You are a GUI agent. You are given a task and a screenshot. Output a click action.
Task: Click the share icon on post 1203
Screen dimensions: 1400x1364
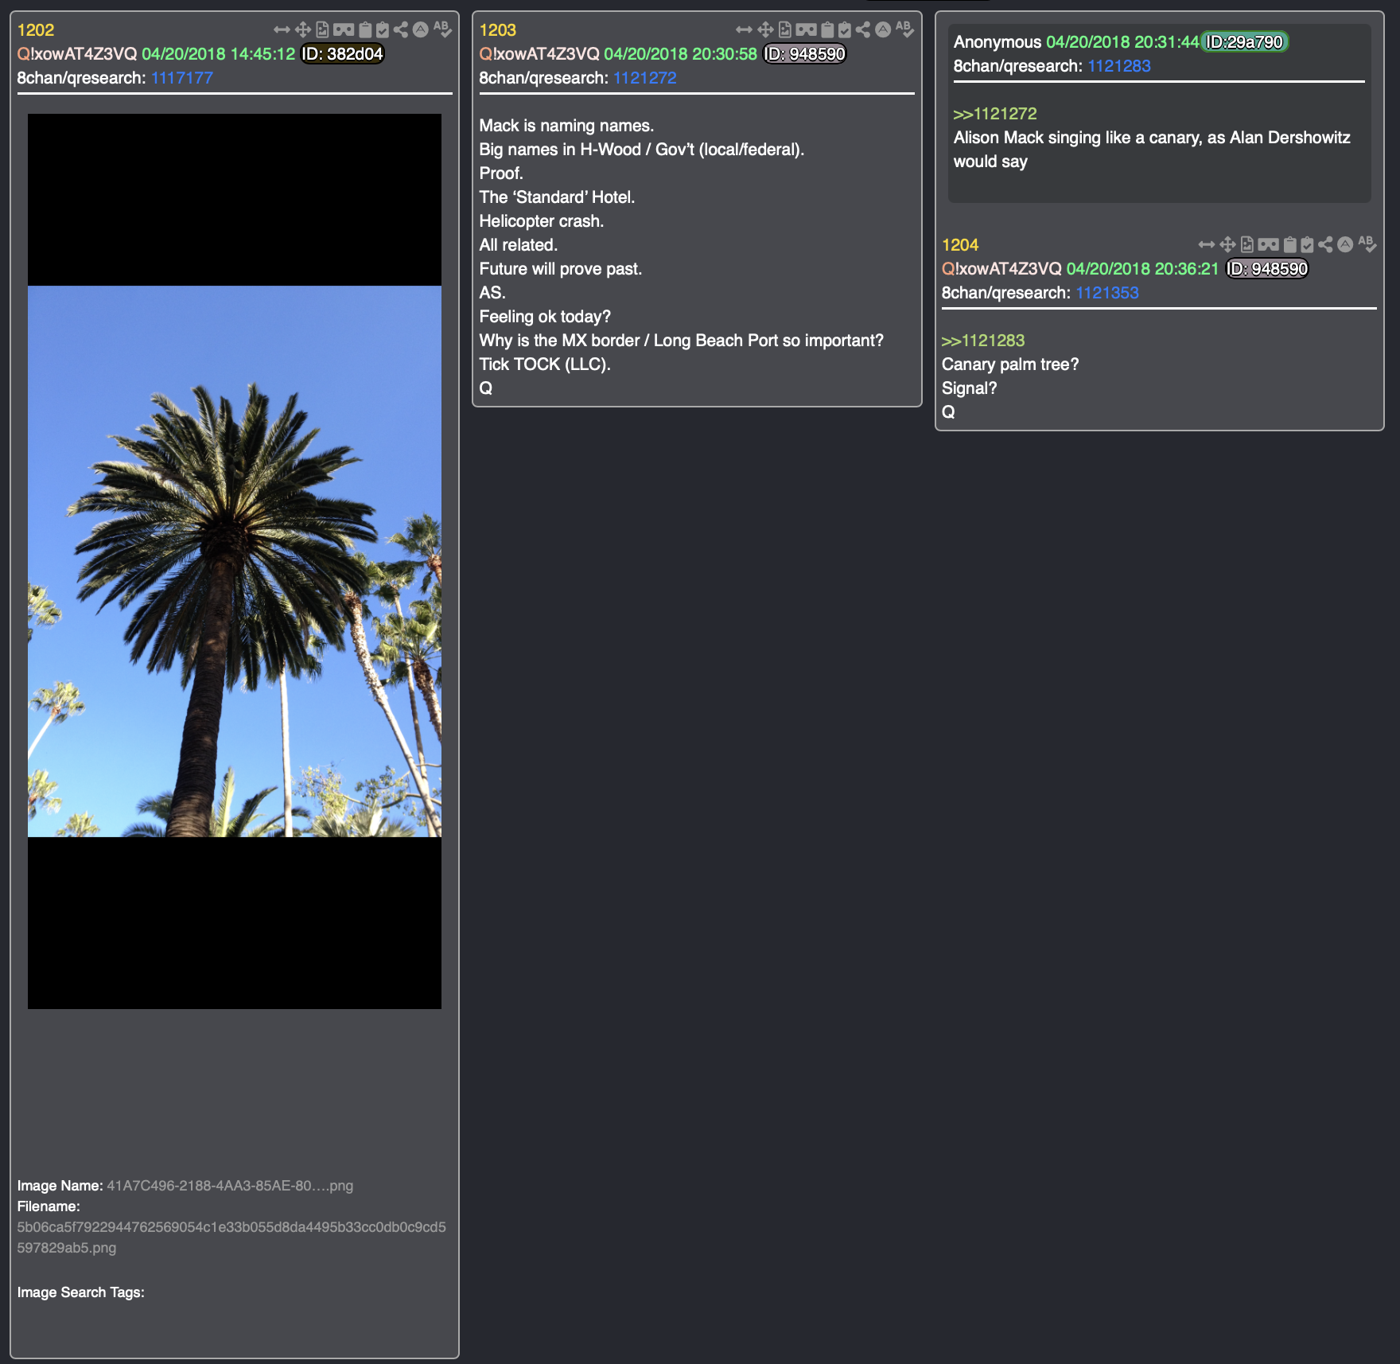863,30
